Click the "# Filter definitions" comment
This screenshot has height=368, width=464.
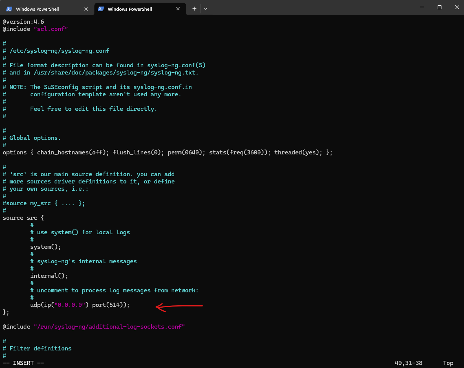pos(37,349)
